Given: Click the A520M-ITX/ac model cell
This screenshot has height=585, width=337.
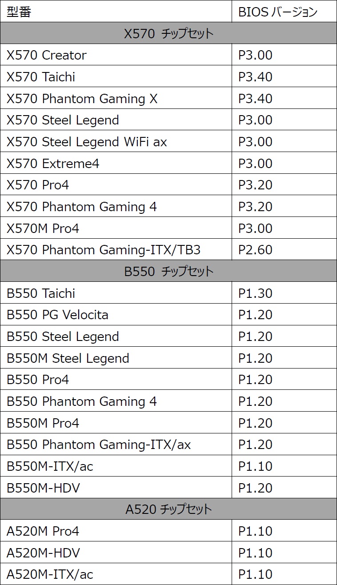Looking at the screenshot, I should [x=50, y=574].
